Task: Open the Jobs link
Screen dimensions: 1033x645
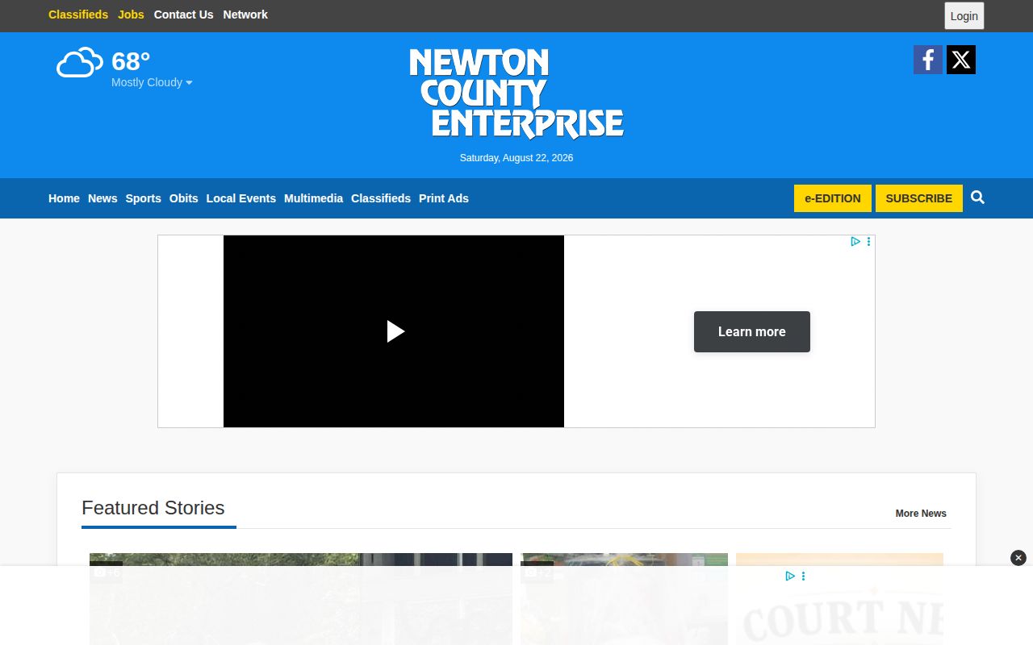Action: 131,15
